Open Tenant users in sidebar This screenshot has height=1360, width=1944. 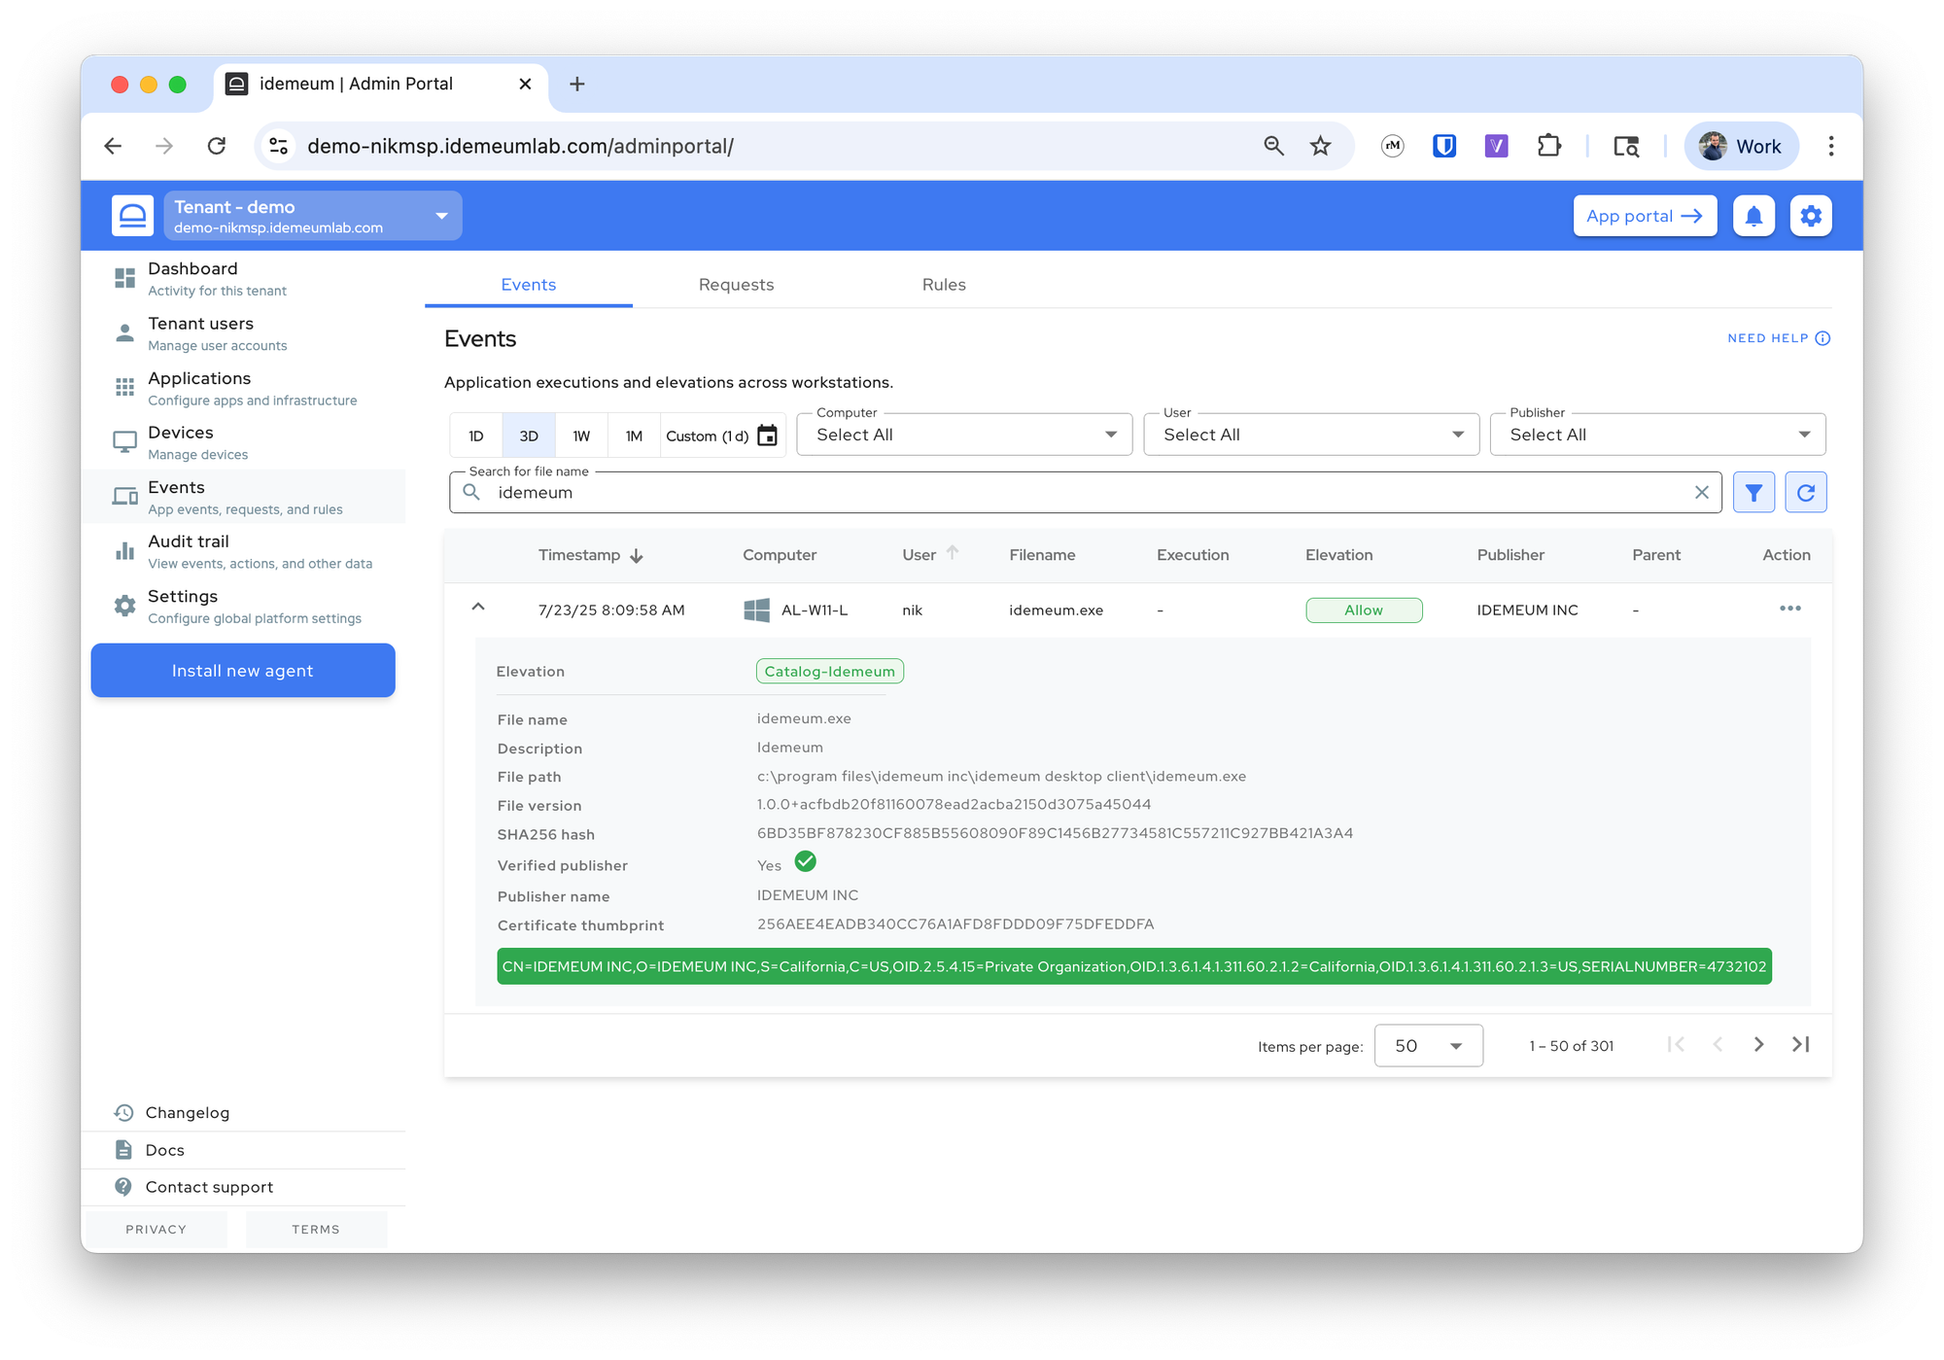click(x=243, y=332)
